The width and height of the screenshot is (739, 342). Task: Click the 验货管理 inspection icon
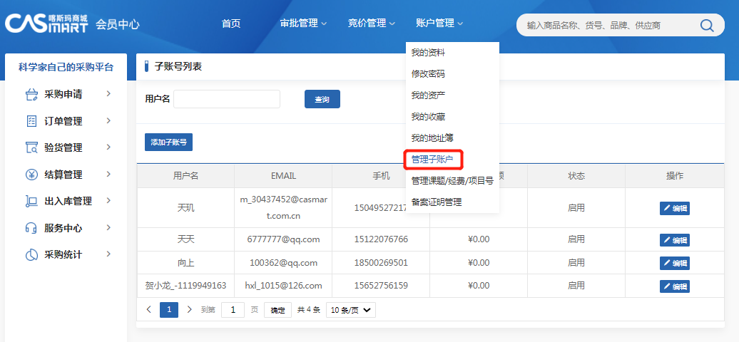[x=31, y=147]
